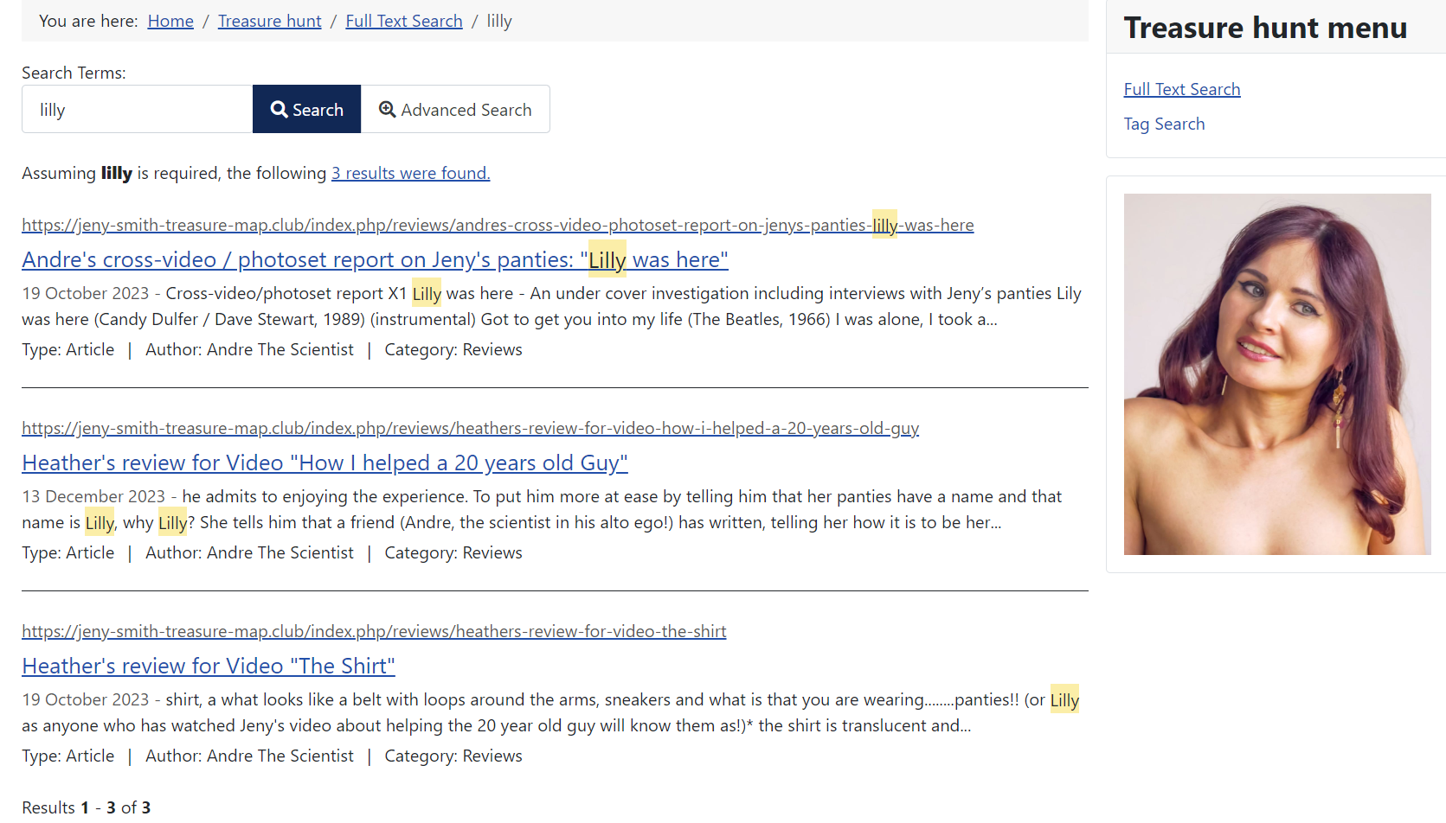Open Treasure hunt breadcrumb link

tap(269, 21)
